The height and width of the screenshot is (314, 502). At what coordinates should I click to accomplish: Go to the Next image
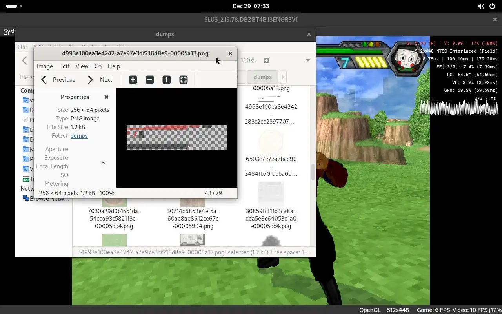pyautogui.click(x=100, y=80)
